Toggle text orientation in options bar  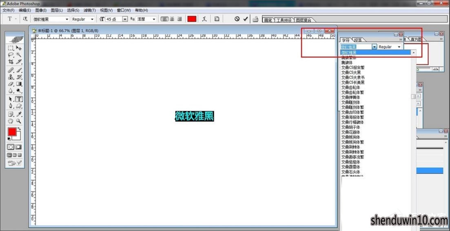pos(25,19)
